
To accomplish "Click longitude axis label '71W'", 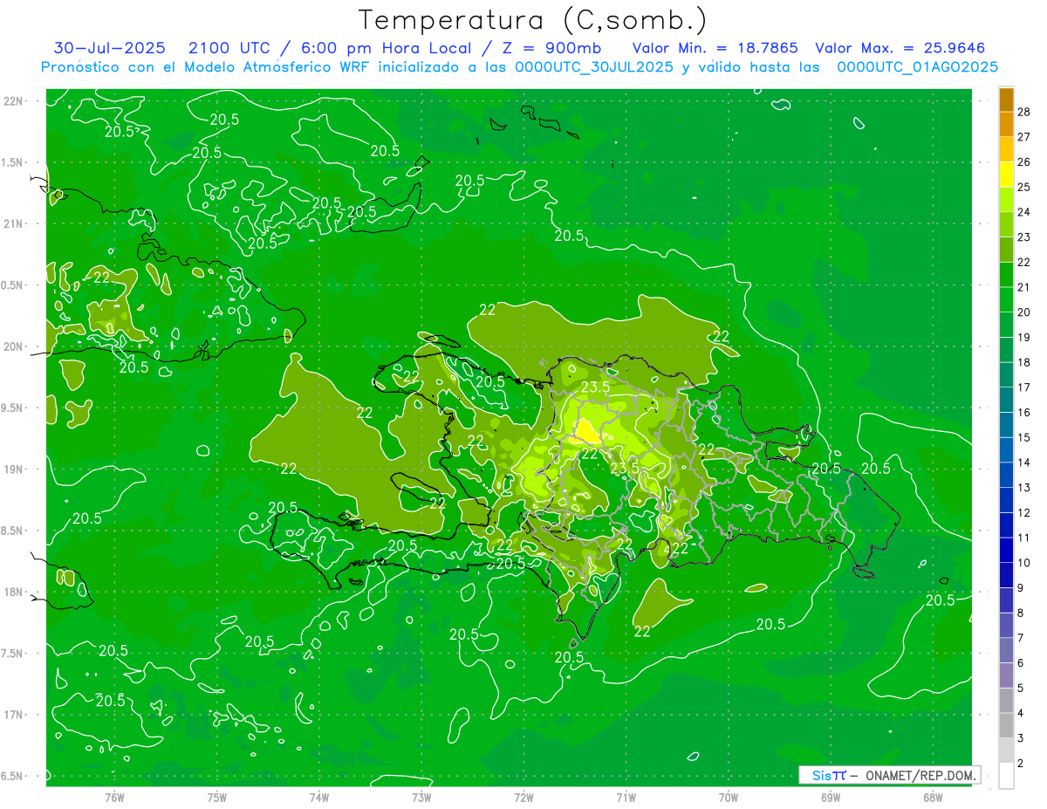I will point(626,798).
